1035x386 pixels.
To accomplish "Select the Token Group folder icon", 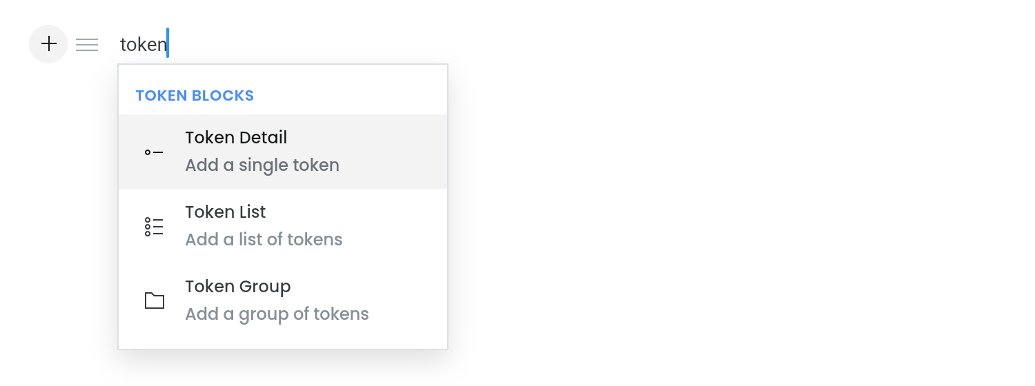I will coord(154,301).
